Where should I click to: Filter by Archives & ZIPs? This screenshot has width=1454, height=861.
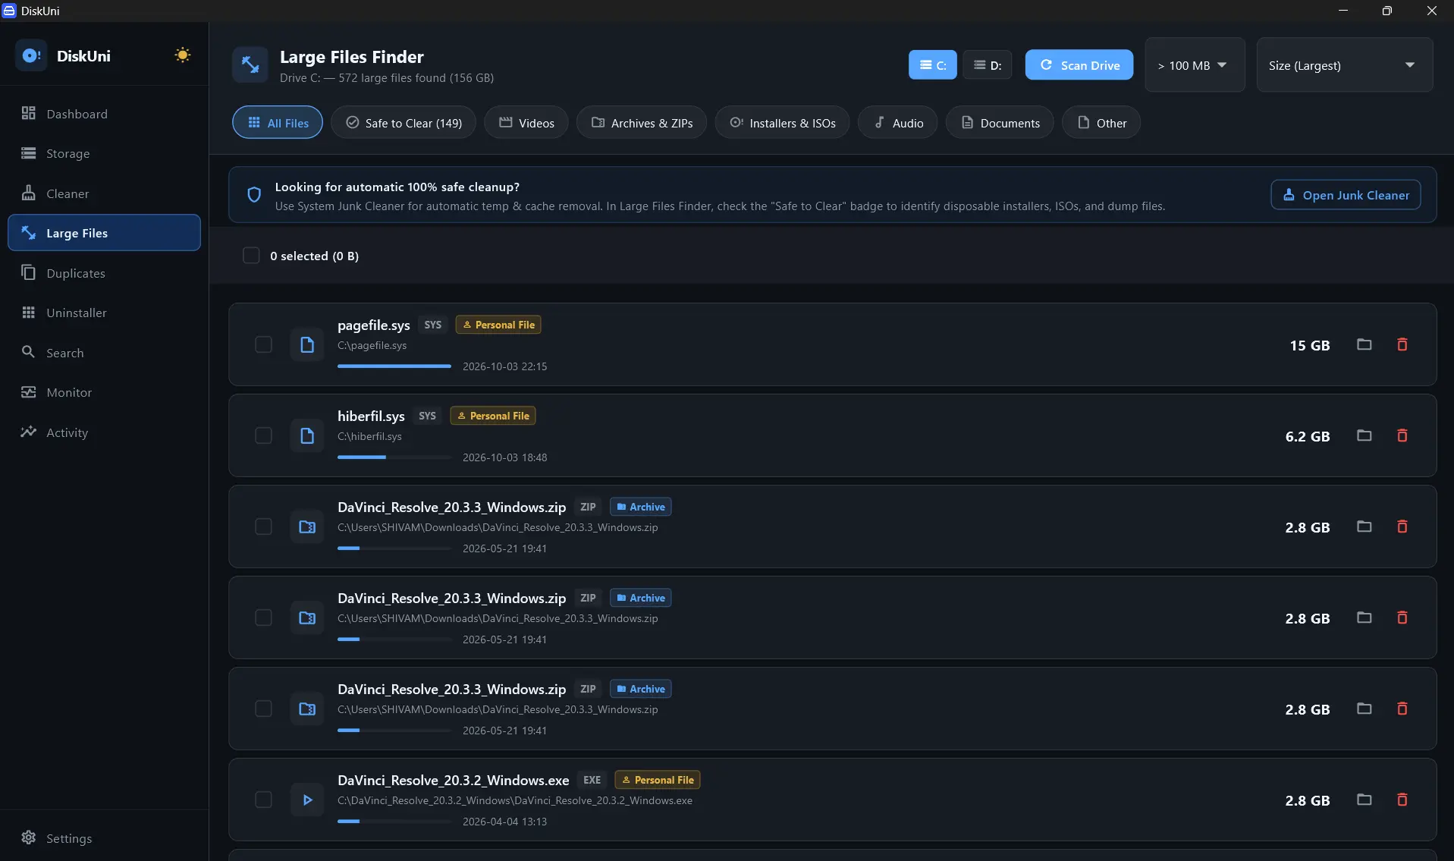642,123
